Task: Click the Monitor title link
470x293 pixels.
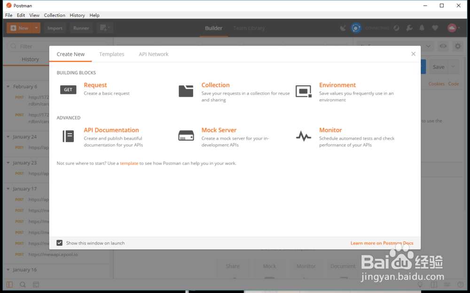Action: (x=330, y=130)
